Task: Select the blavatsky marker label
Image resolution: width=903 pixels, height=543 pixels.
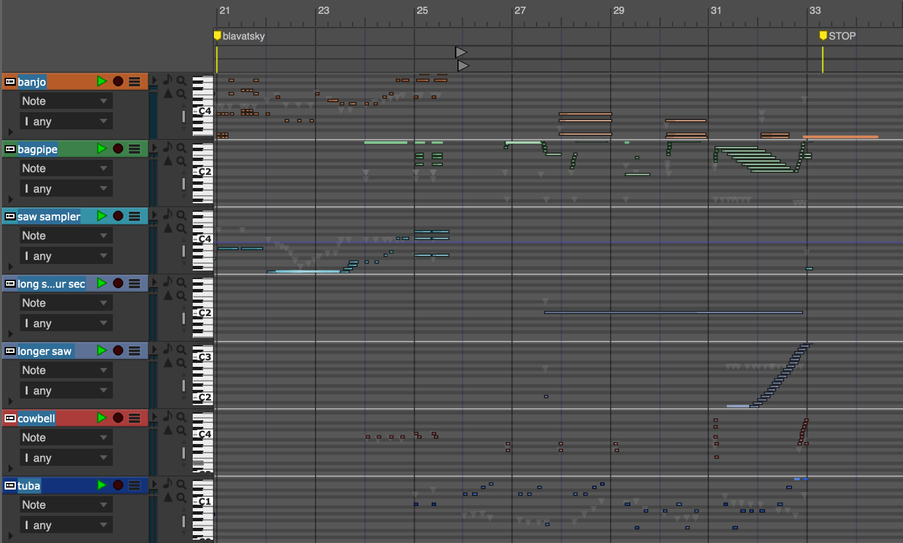Action: pos(243,36)
